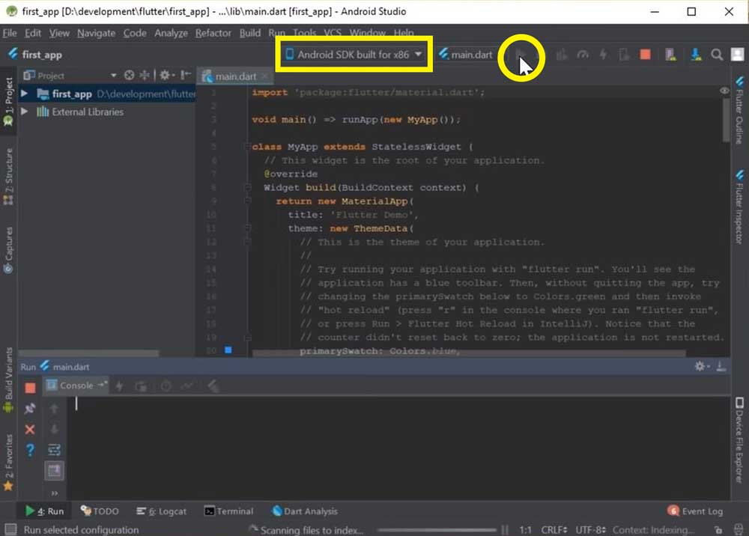Open the Navigate menu
Screen dimensions: 749x536
[96, 33]
